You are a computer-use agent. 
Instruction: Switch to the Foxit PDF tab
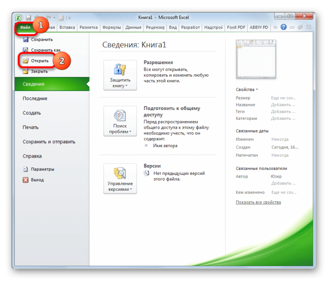point(236,27)
